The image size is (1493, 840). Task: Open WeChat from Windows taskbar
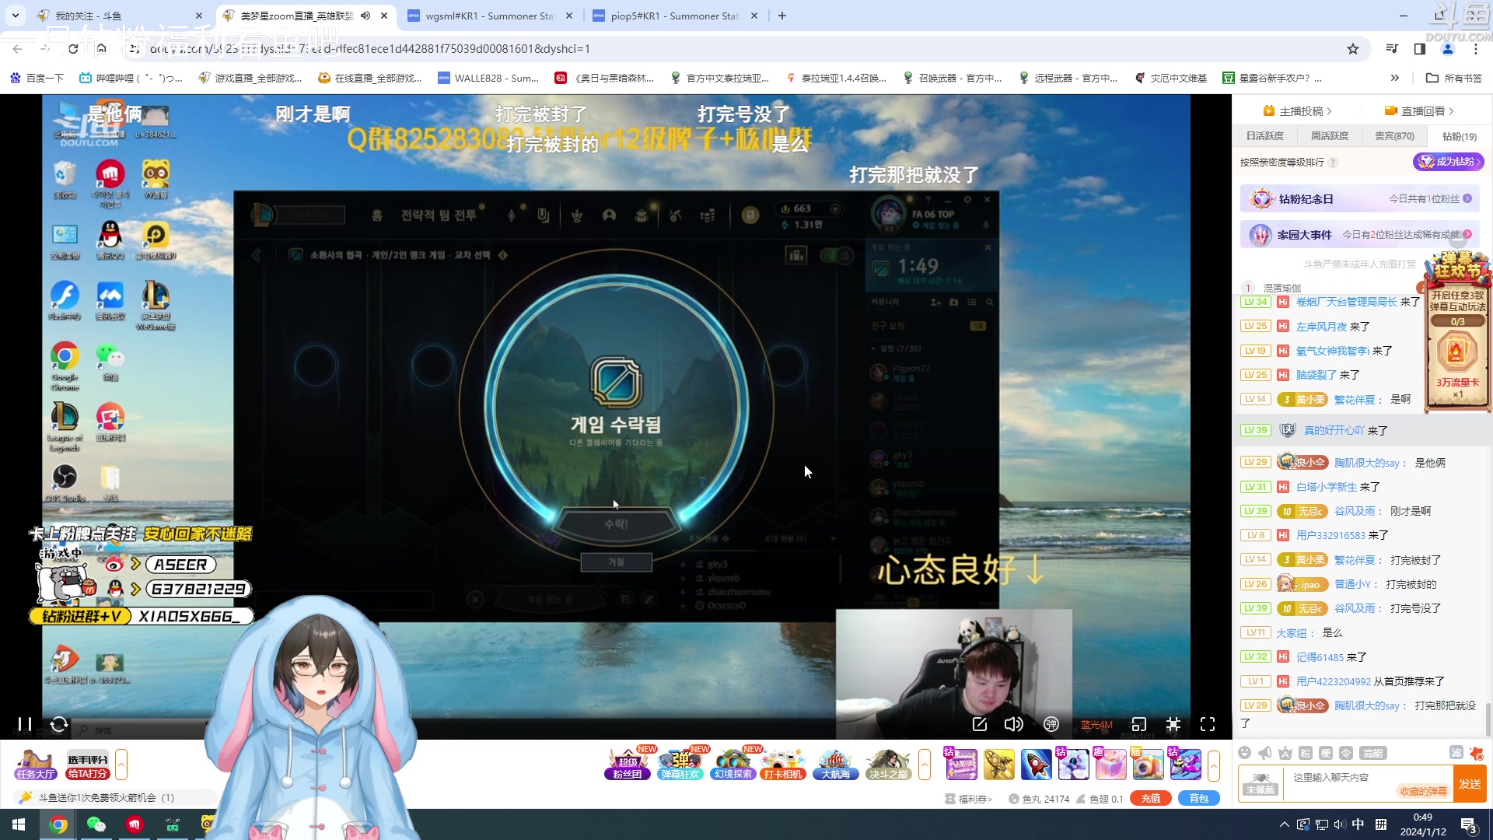tap(96, 824)
